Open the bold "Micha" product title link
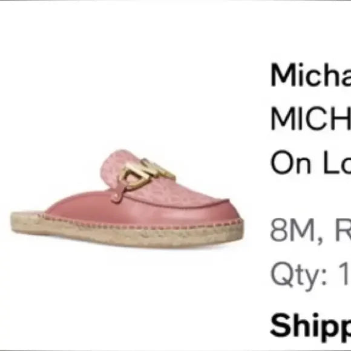This screenshot has height=351, width=351. [310, 75]
